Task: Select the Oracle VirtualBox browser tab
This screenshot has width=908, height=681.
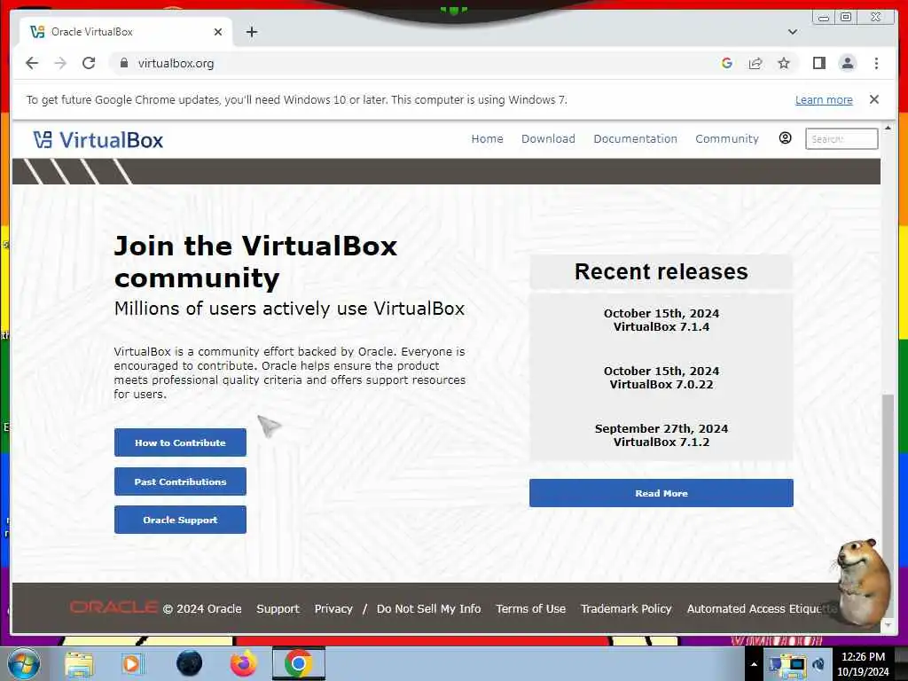Action: (124, 32)
